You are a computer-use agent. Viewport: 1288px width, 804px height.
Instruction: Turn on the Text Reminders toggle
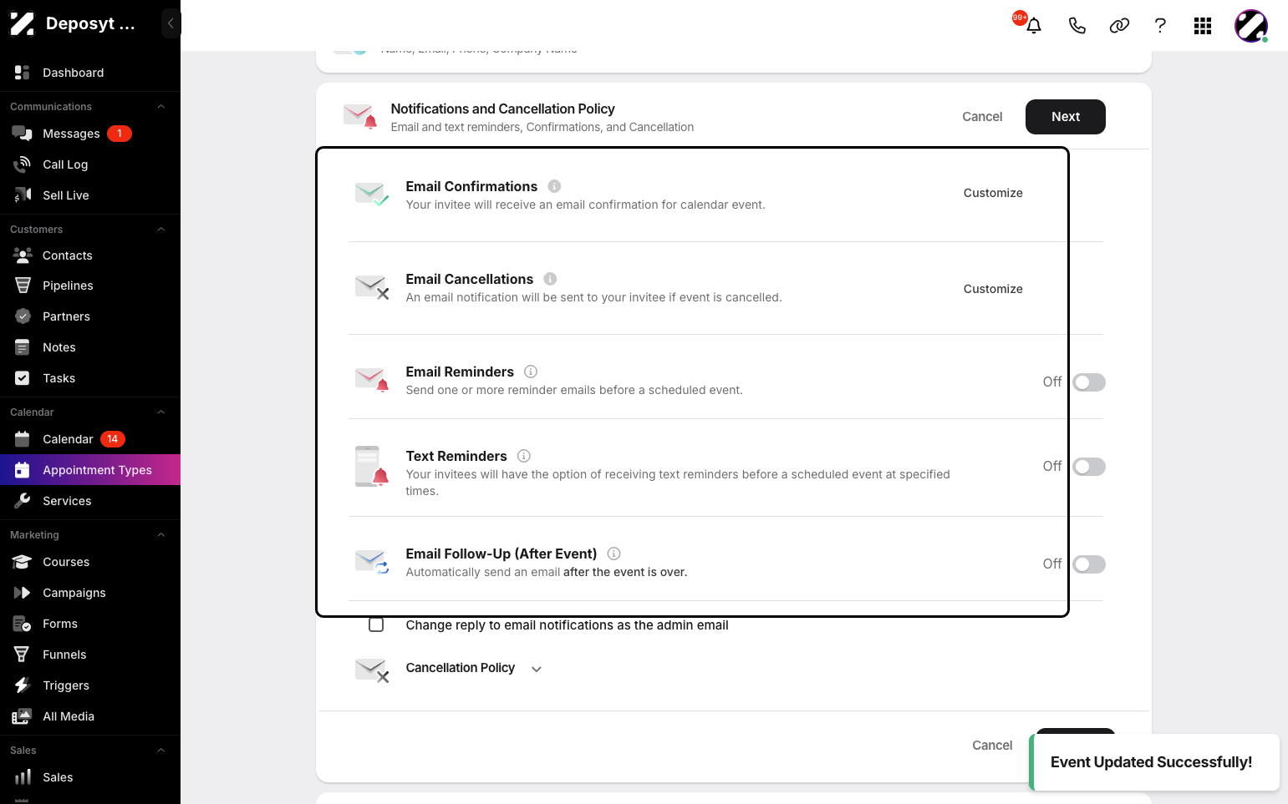tap(1089, 467)
